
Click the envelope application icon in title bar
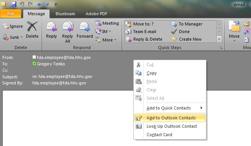pos(3,4)
